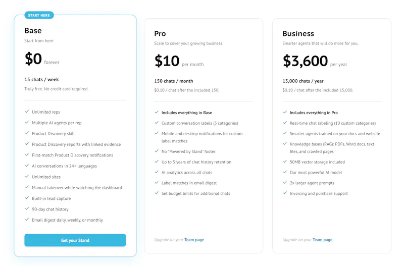Click the checkmark beside AI analytics across all chats
Viewport: 404px width, 267px height.
coord(157,172)
